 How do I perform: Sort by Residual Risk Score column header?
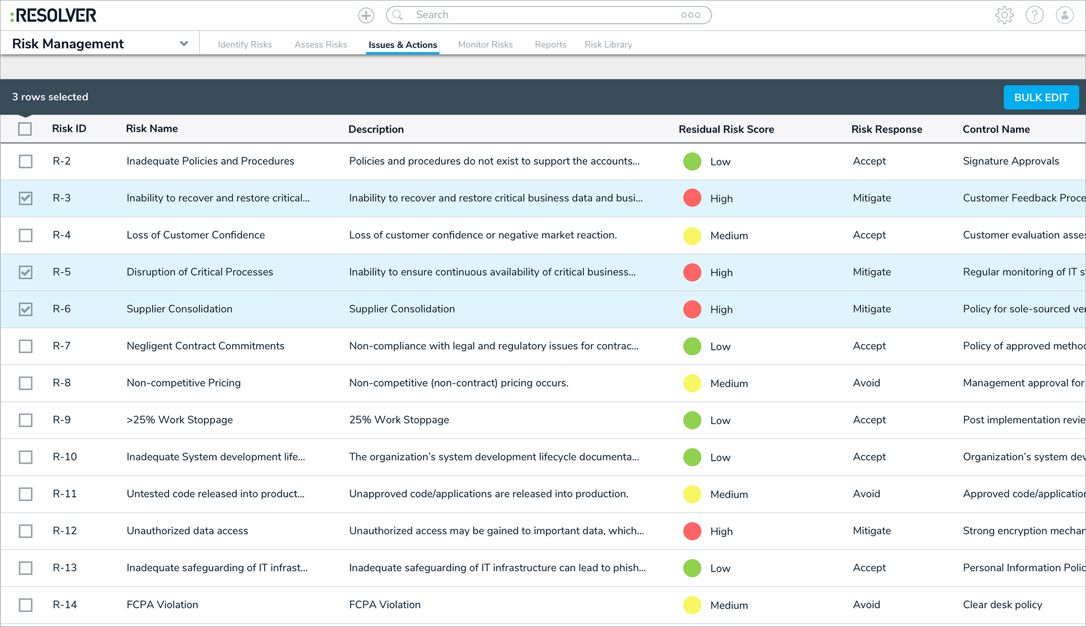tap(726, 129)
